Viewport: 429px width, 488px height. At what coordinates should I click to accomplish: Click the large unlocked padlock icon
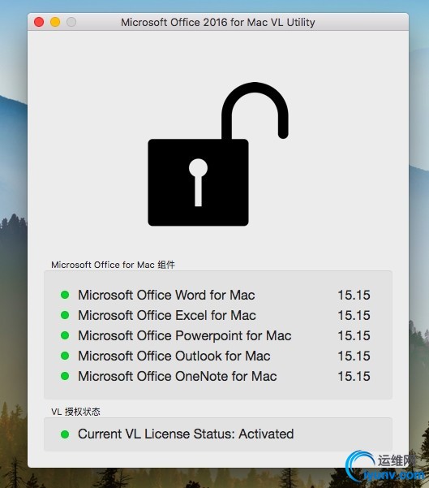pyautogui.click(x=218, y=154)
